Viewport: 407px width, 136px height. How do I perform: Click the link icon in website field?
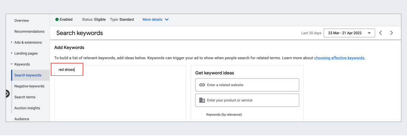202,85
